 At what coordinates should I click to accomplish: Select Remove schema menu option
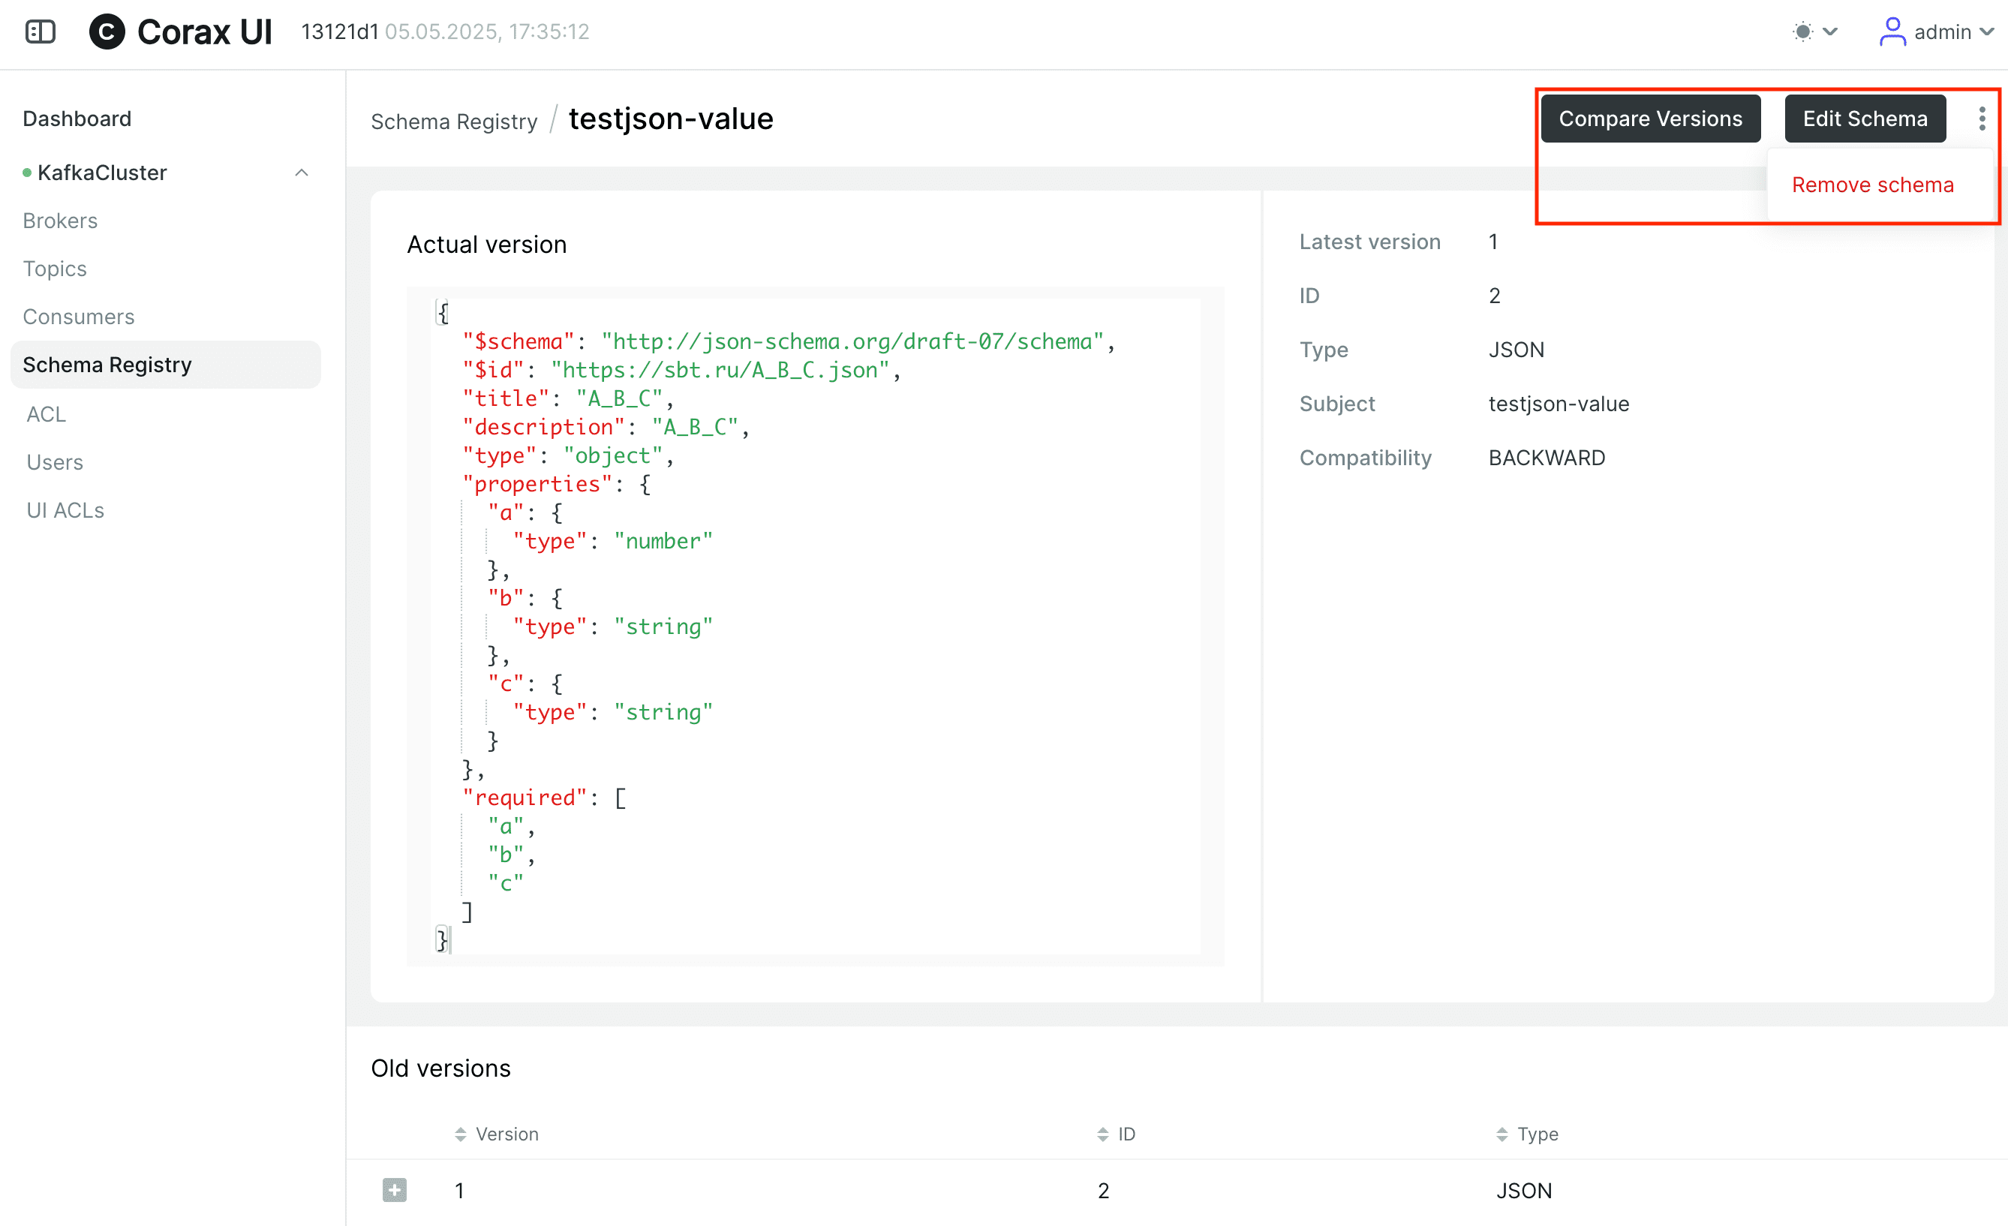(x=1872, y=185)
